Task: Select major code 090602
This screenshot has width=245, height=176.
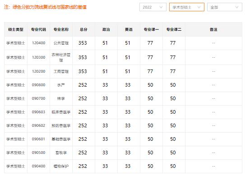Action: pyautogui.click(x=39, y=125)
